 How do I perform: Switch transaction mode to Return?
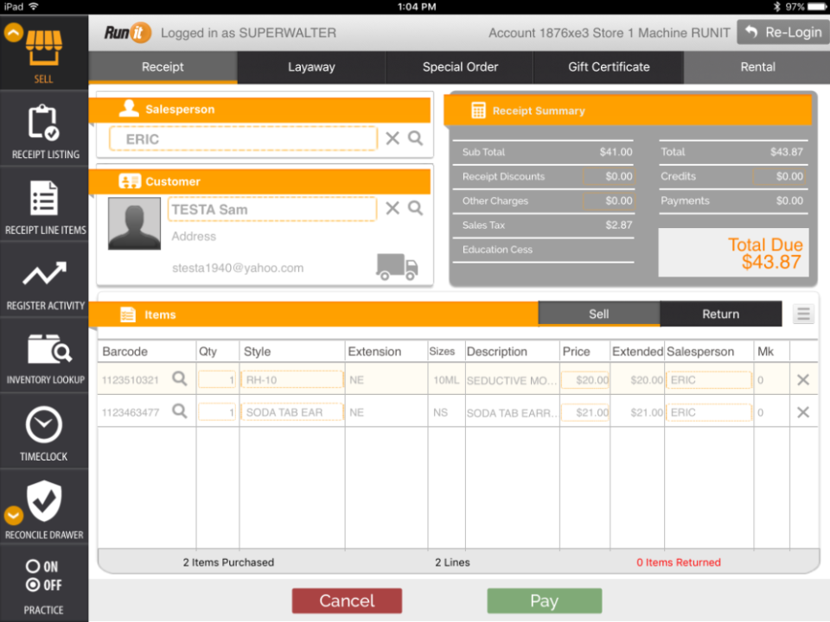pyautogui.click(x=720, y=314)
